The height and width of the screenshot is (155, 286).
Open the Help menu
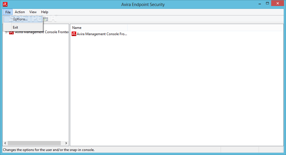45,12
